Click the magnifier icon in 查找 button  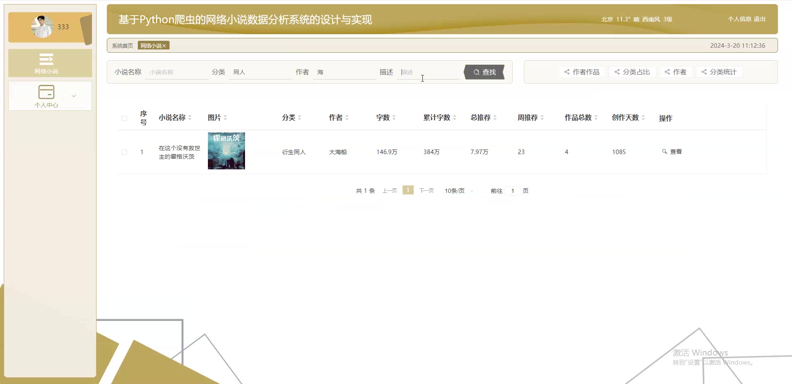click(x=476, y=72)
